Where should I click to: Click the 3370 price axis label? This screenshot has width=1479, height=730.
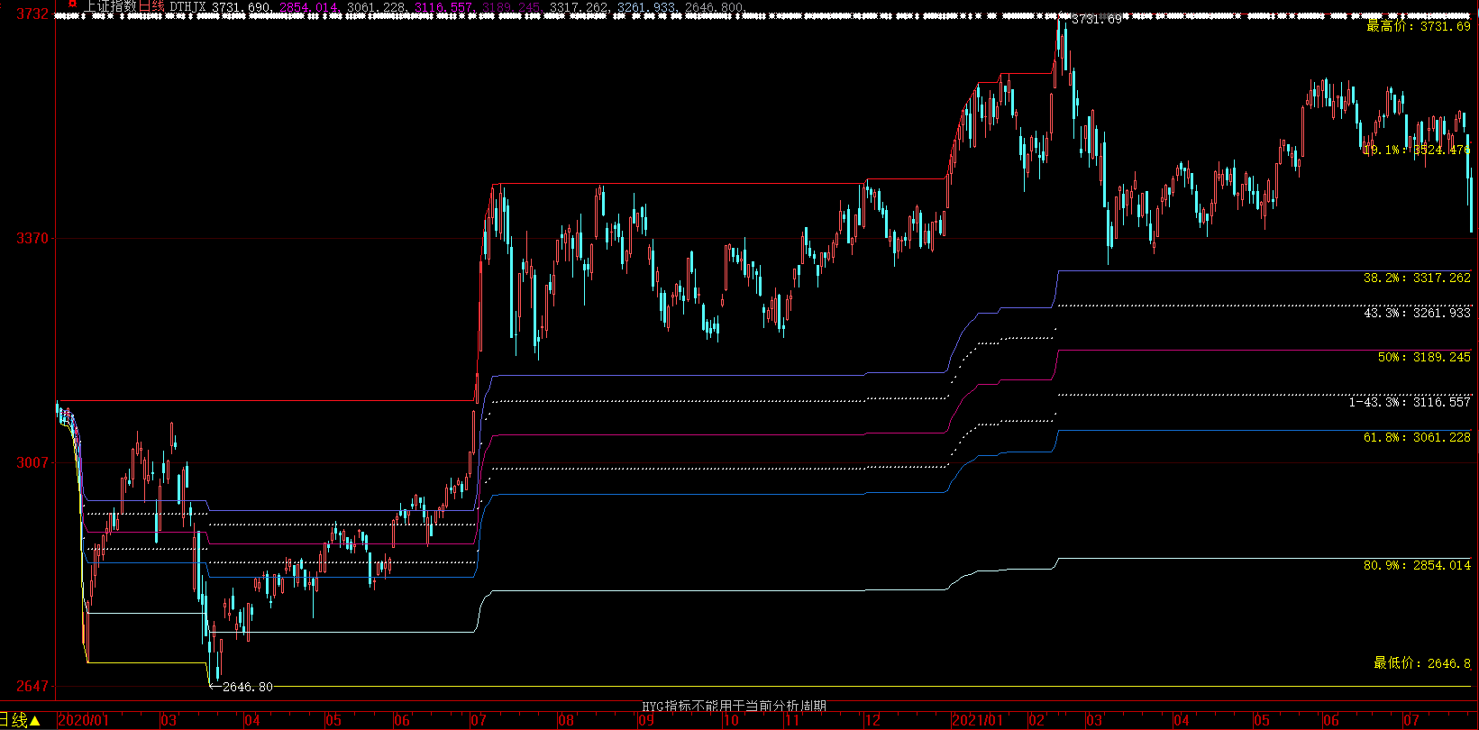(32, 238)
